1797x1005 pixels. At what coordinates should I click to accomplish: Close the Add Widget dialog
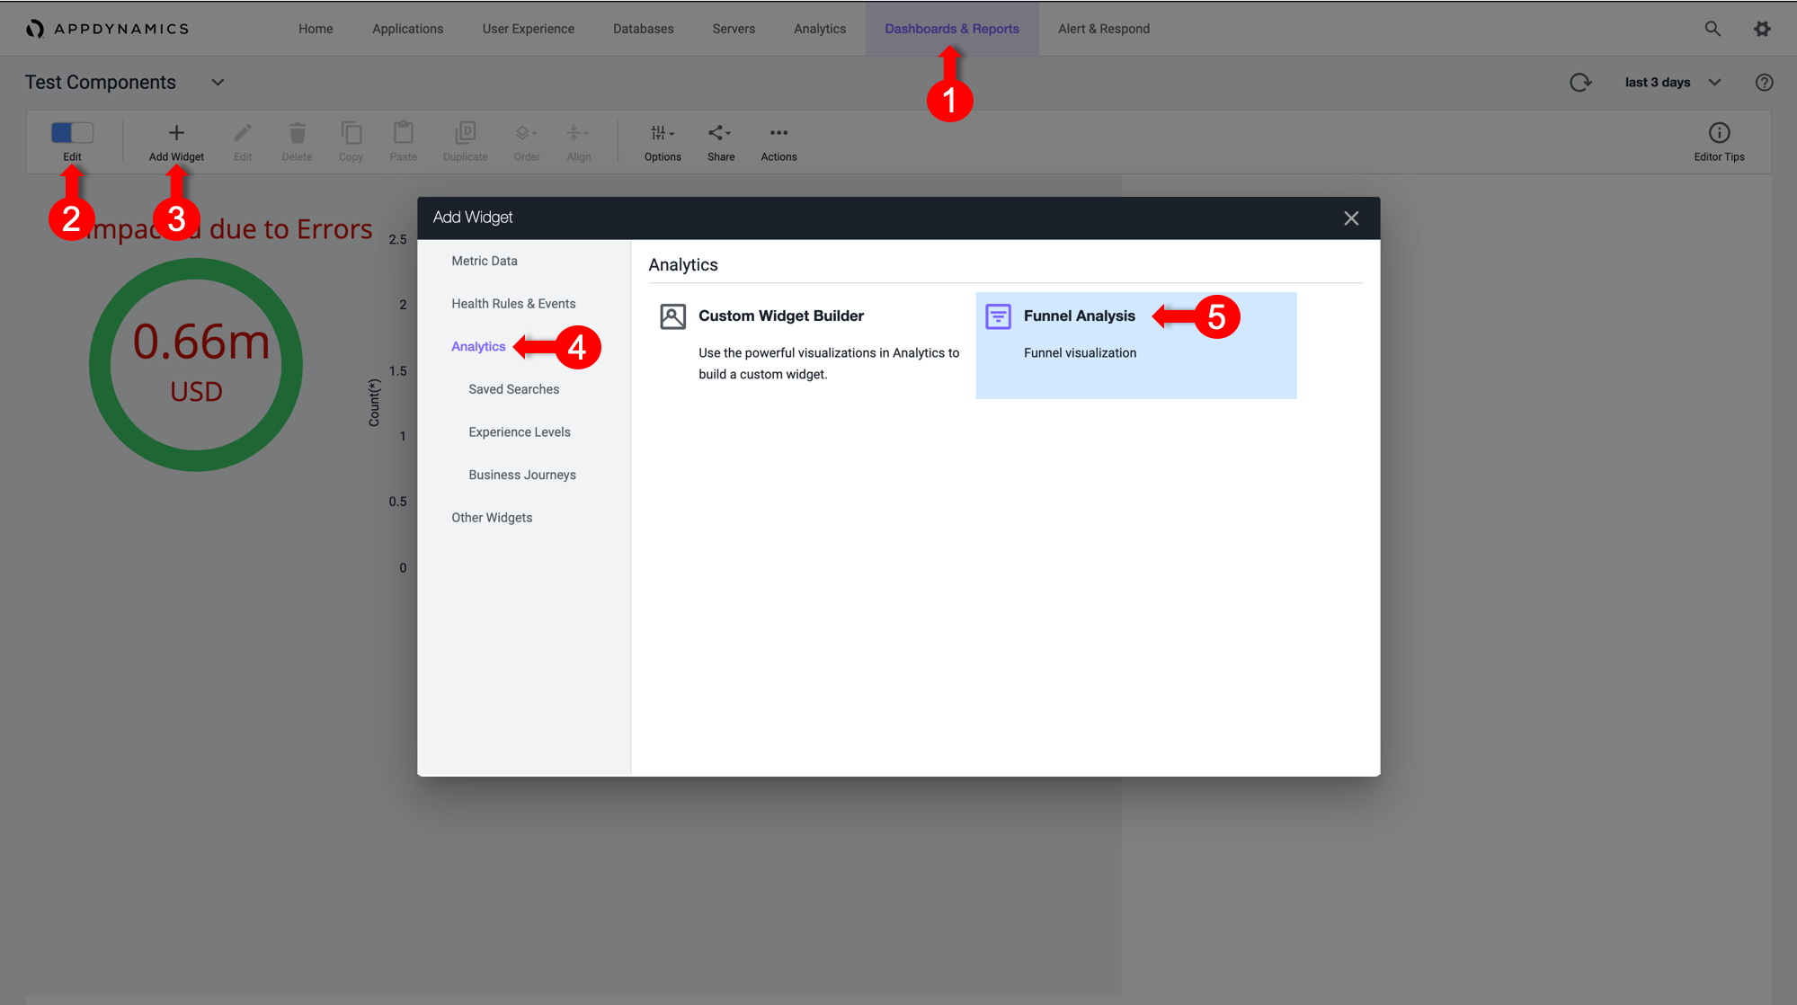1351,218
